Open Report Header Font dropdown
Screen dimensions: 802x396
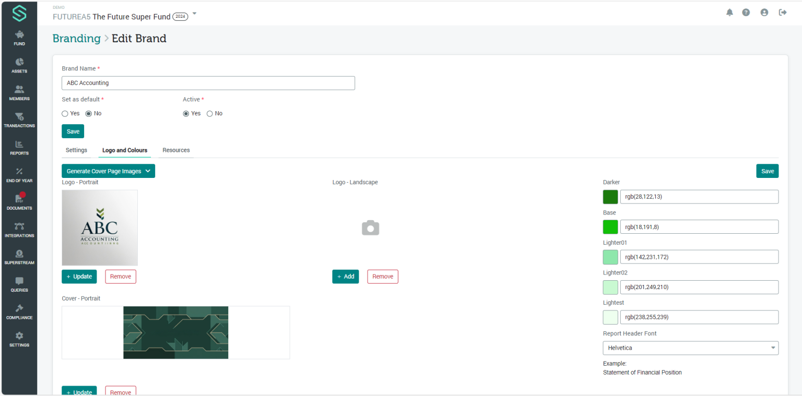(x=690, y=348)
